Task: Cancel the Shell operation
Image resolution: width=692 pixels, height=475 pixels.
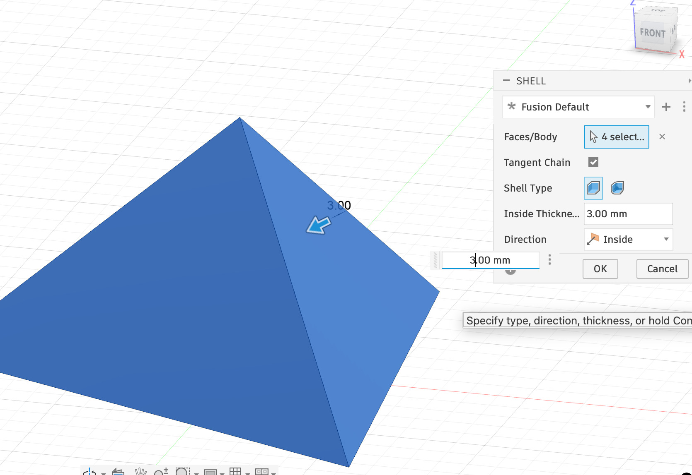Action: point(662,269)
